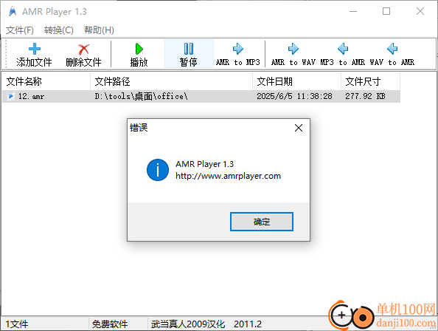
Task: Click the 删除文件 delete file icon
Action: (x=84, y=50)
